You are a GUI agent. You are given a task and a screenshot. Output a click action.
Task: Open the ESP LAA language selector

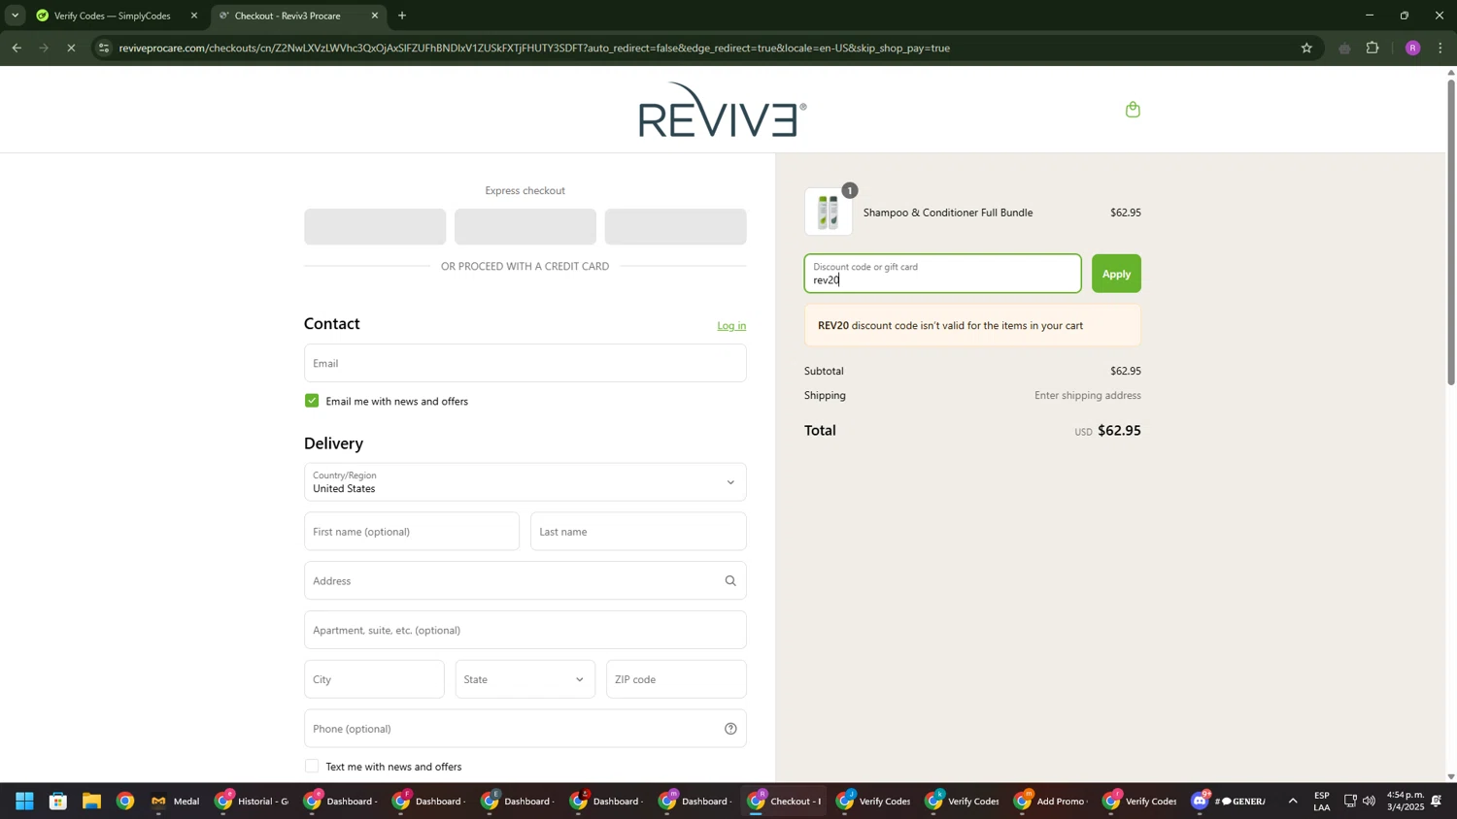(x=1321, y=802)
